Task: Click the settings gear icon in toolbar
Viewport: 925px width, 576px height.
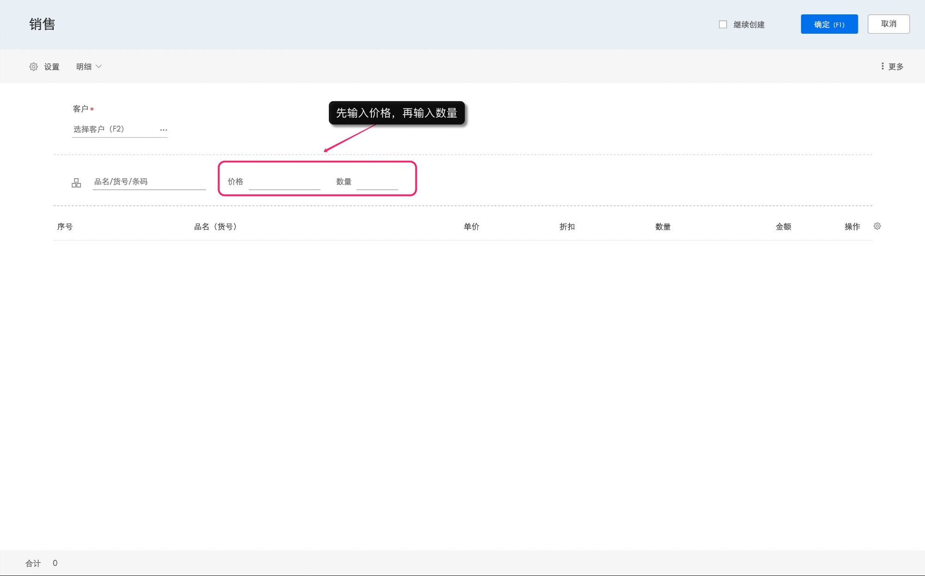Action: (x=33, y=67)
